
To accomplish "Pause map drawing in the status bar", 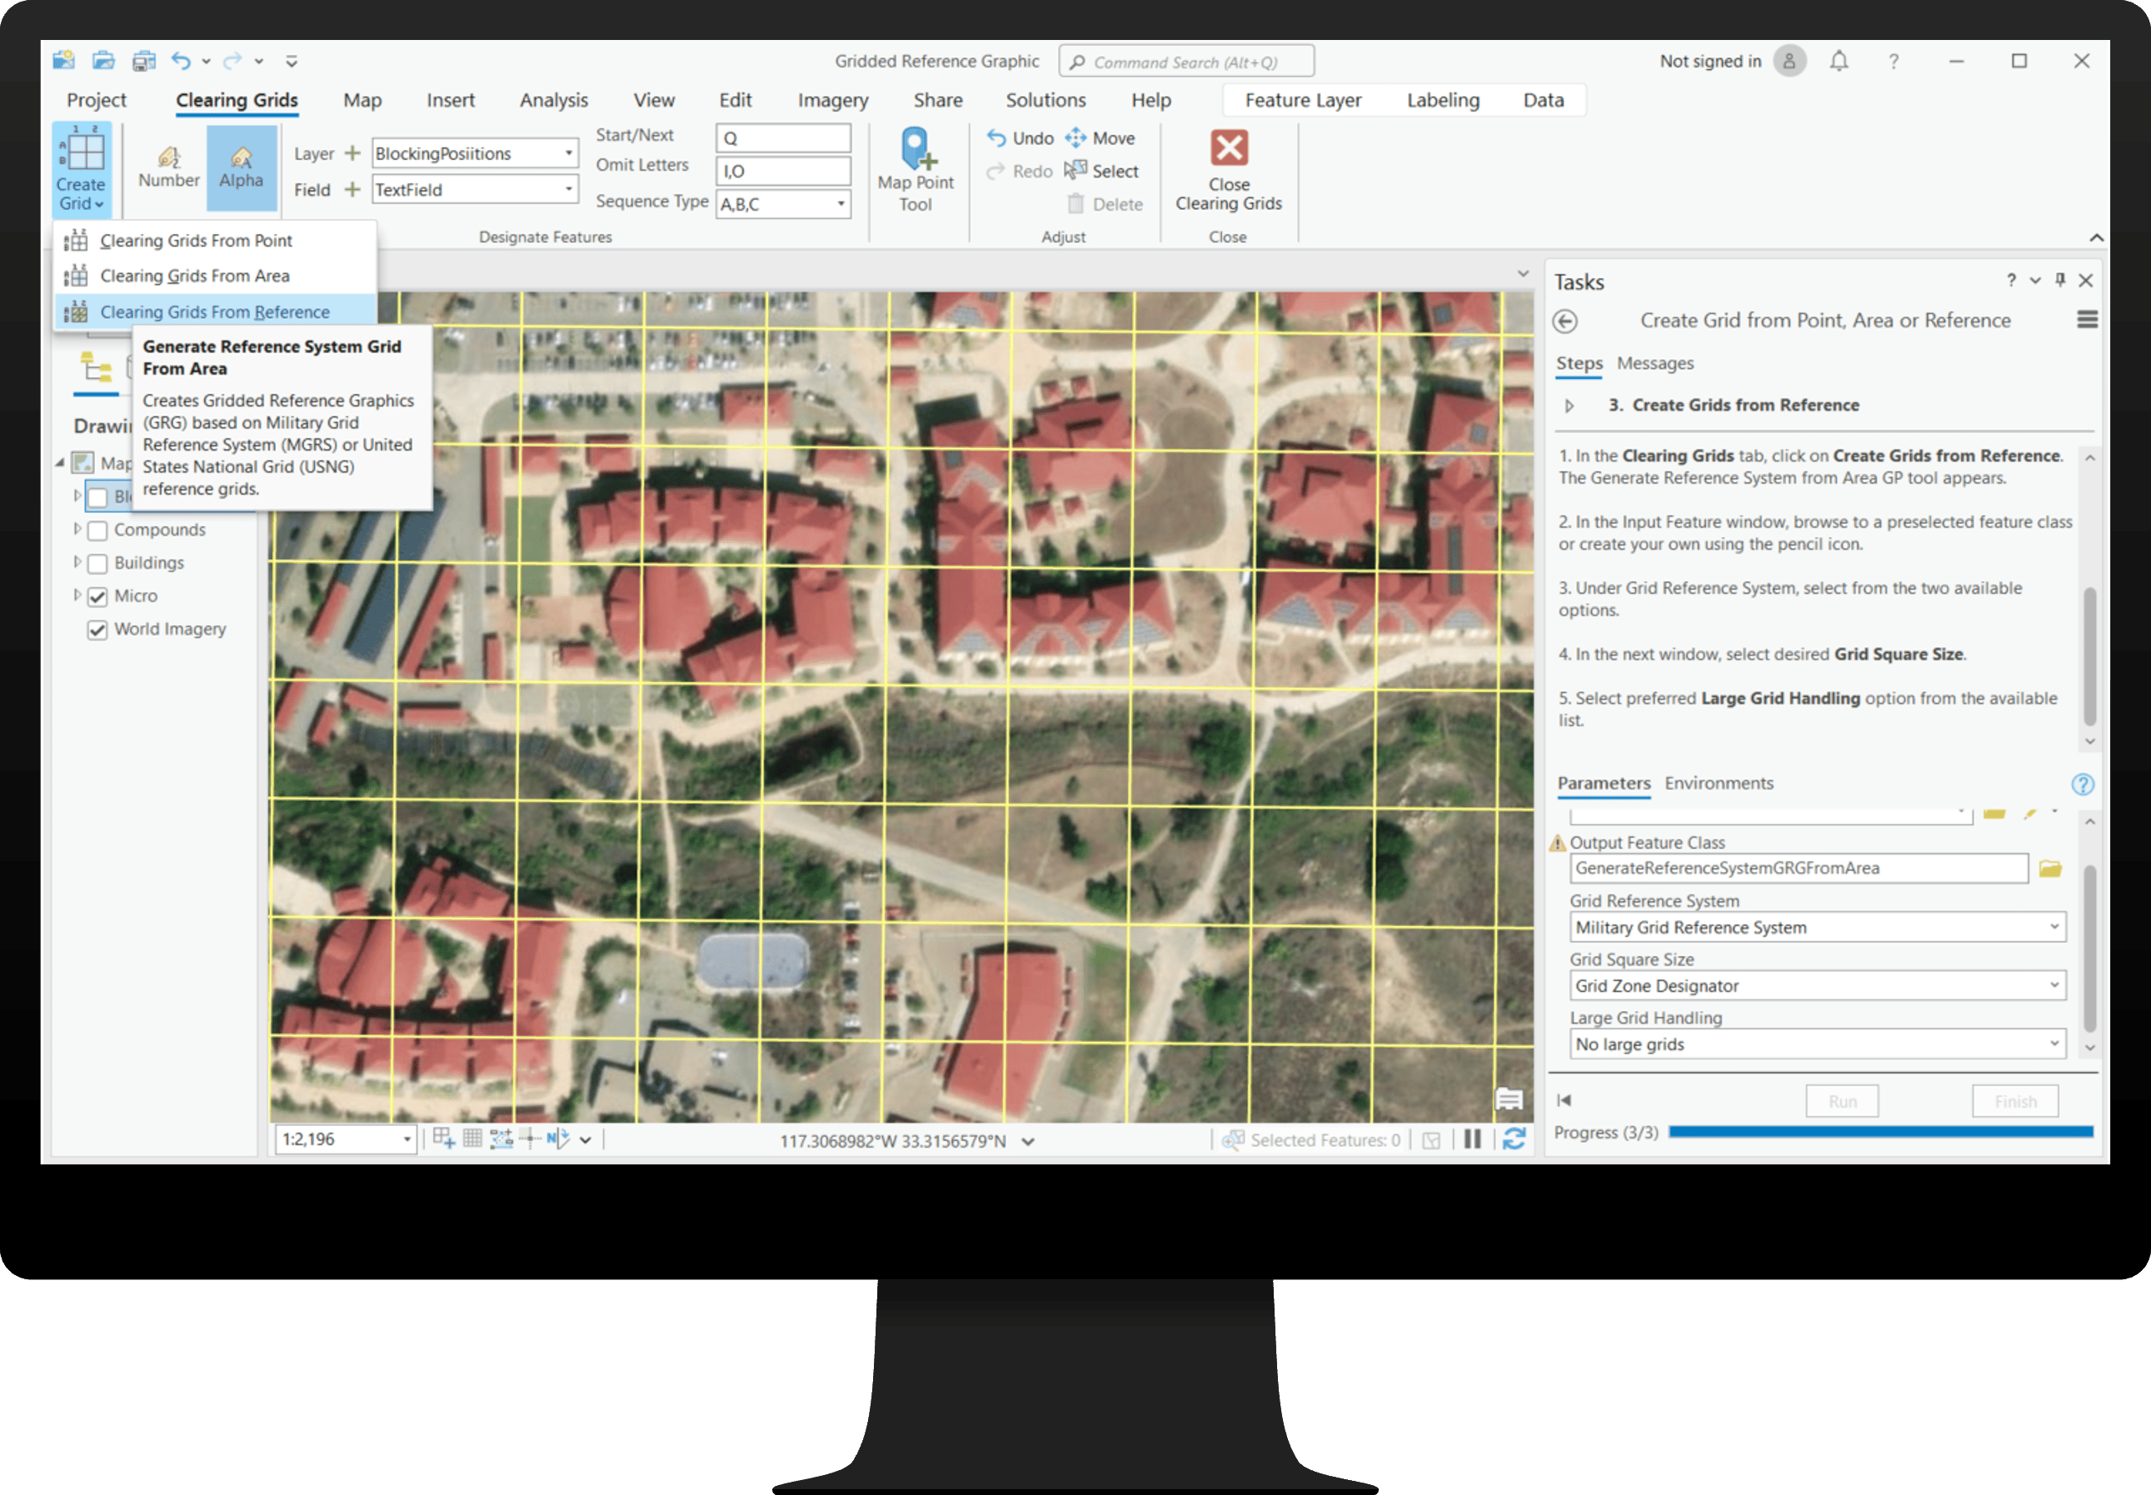I will click(1472, 1139).
